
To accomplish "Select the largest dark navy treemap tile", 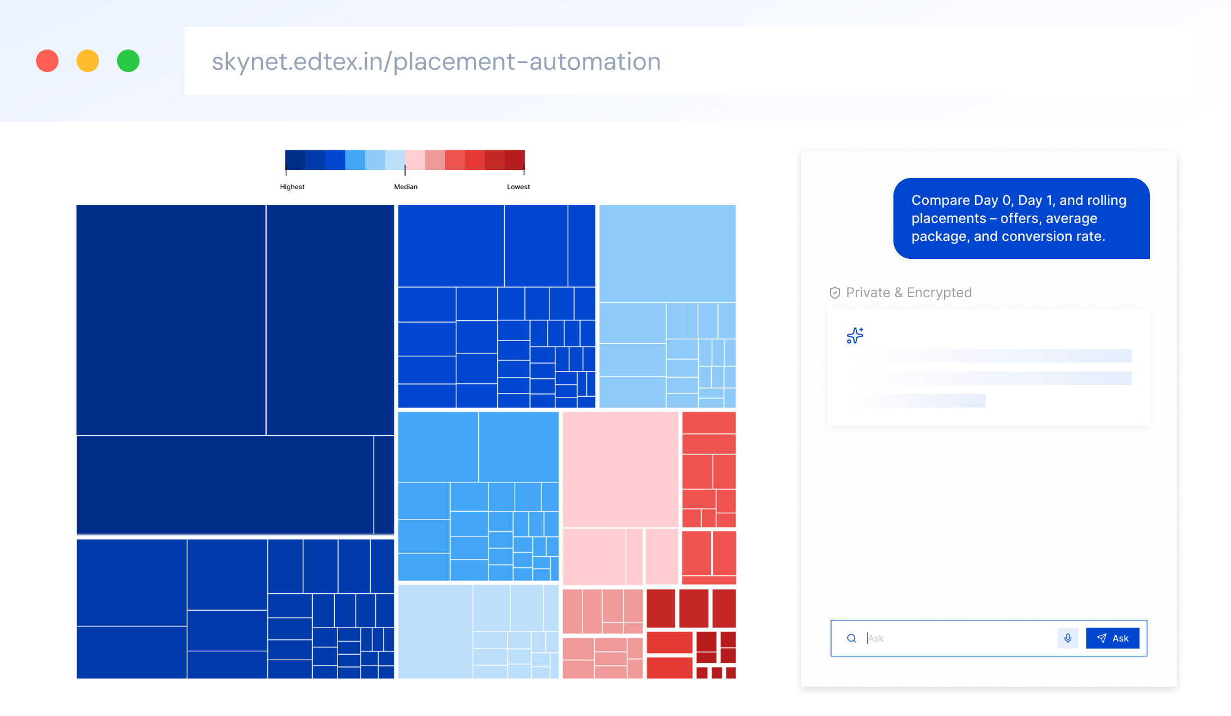I will click(x=171, y=320).
